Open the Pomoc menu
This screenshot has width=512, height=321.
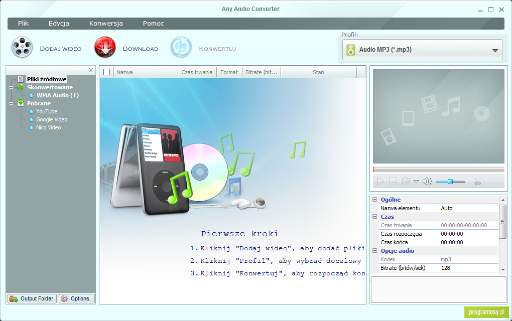click(154, 24)
